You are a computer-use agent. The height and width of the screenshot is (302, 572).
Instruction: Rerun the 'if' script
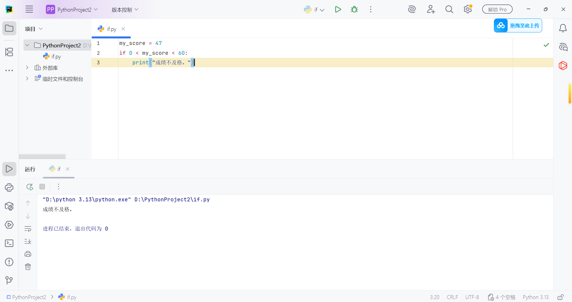(x=30, y=187)
